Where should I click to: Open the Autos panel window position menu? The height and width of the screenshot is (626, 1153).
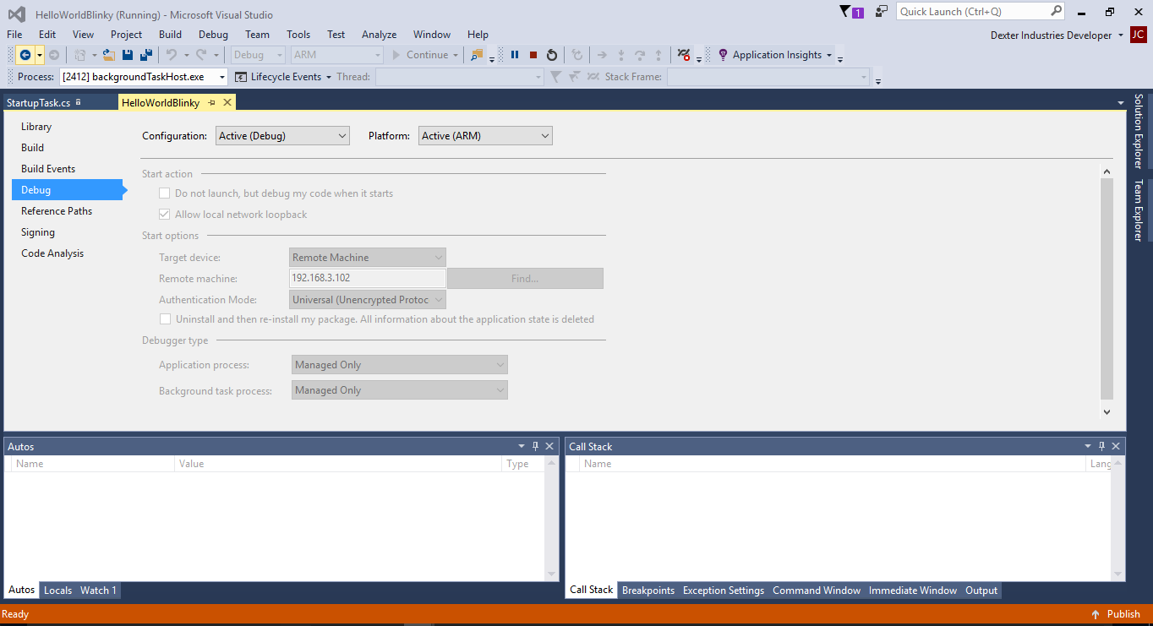coord(522,446)
